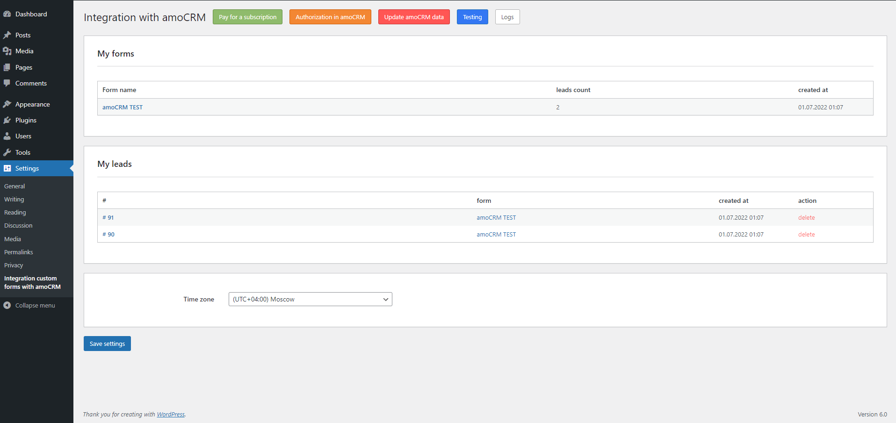The width and height of the screenshot is (896, 423).
Task: Click Pay for a subscription button
Action: [x=247, y=17]
